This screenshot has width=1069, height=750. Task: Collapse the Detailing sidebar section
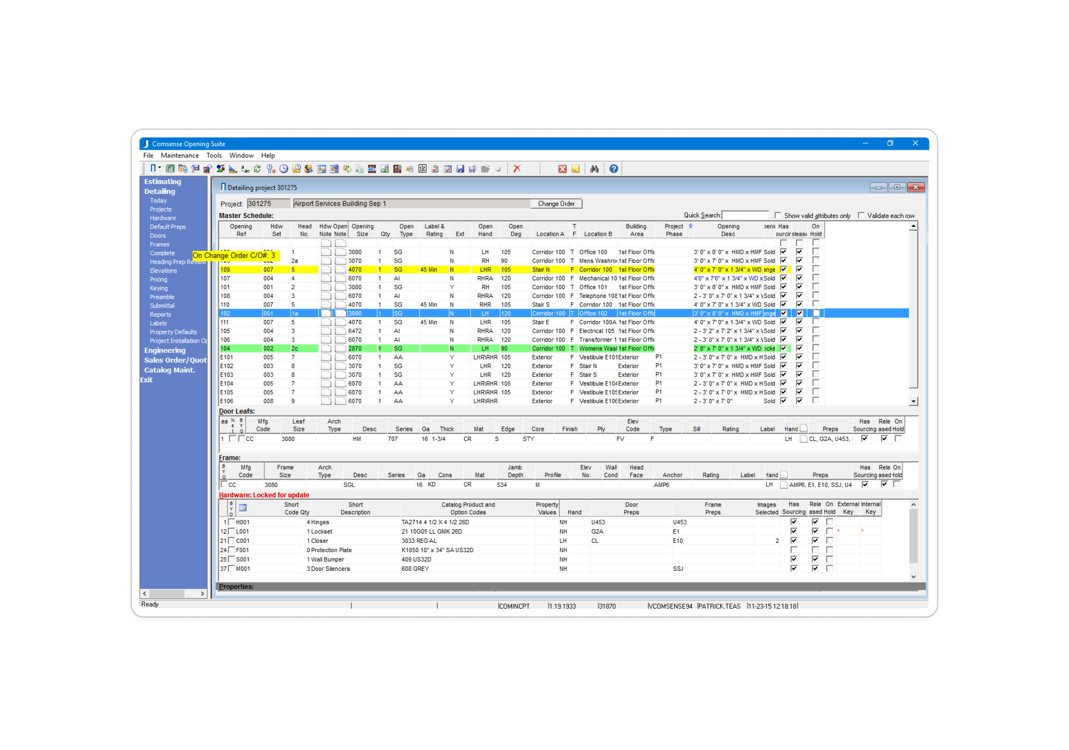coord(159,191)
